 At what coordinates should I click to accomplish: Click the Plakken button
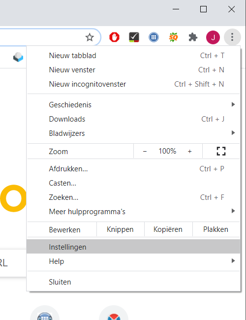pyautogui.click(x=216, y=229)
